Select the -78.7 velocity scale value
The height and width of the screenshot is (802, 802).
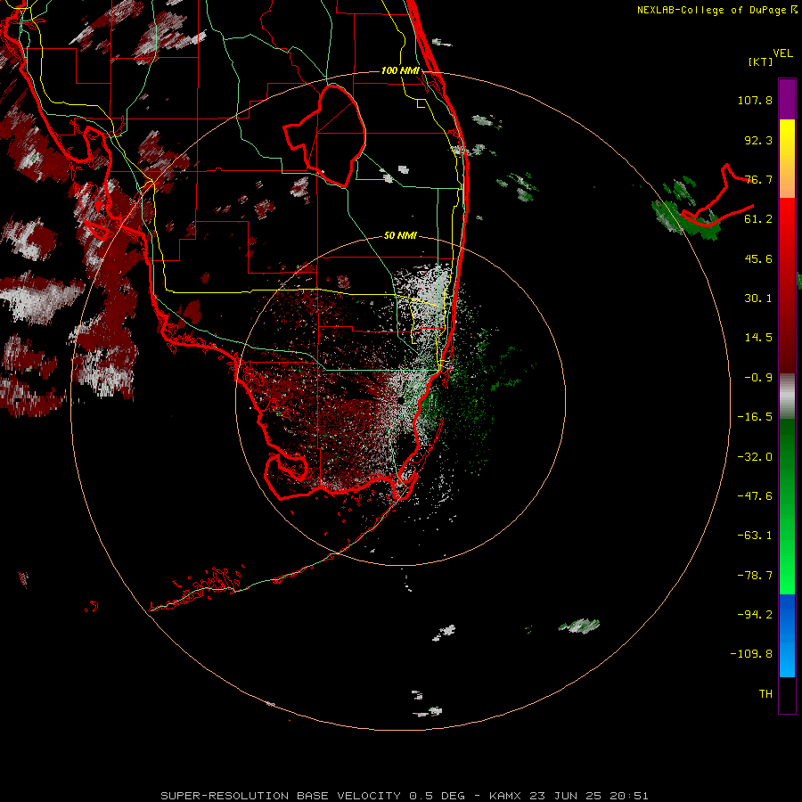(755, 576)
